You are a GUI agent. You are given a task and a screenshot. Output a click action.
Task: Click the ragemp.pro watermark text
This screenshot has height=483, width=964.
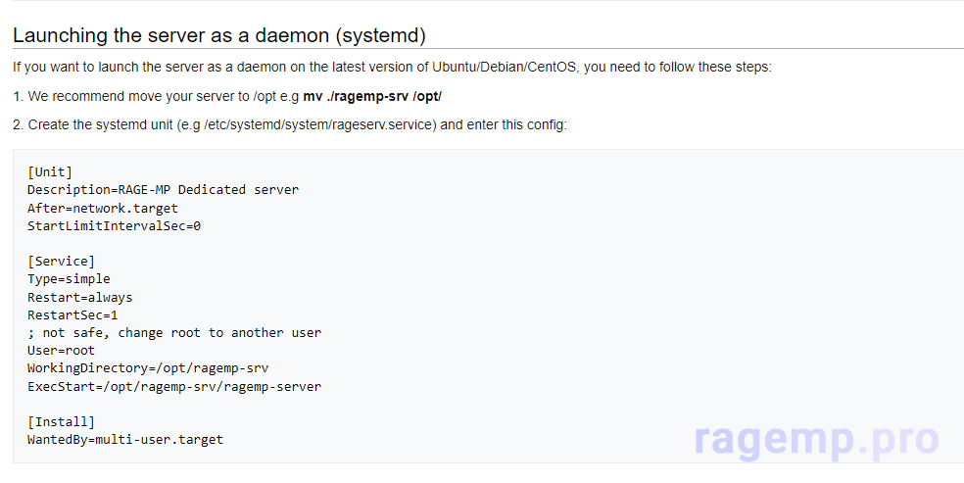click(x=816, y=440)
